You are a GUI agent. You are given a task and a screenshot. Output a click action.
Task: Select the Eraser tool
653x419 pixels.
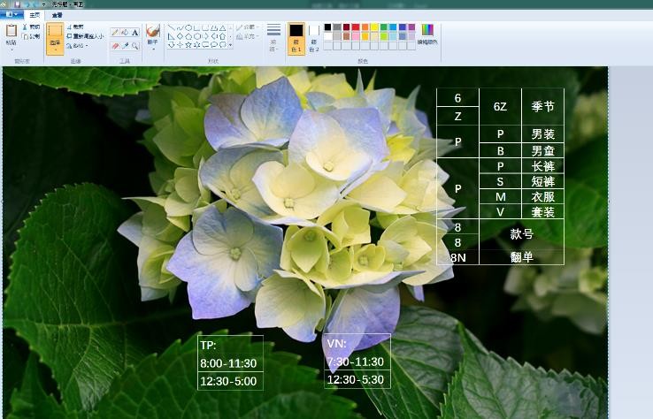tap(115, 45)
